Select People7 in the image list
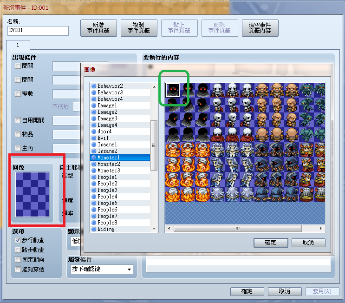This screenshot has height=303, width=345. [120, 216]
